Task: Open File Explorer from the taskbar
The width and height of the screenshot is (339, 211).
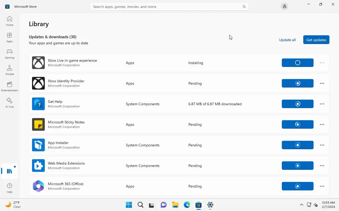Action: click(x=175, y=205)
